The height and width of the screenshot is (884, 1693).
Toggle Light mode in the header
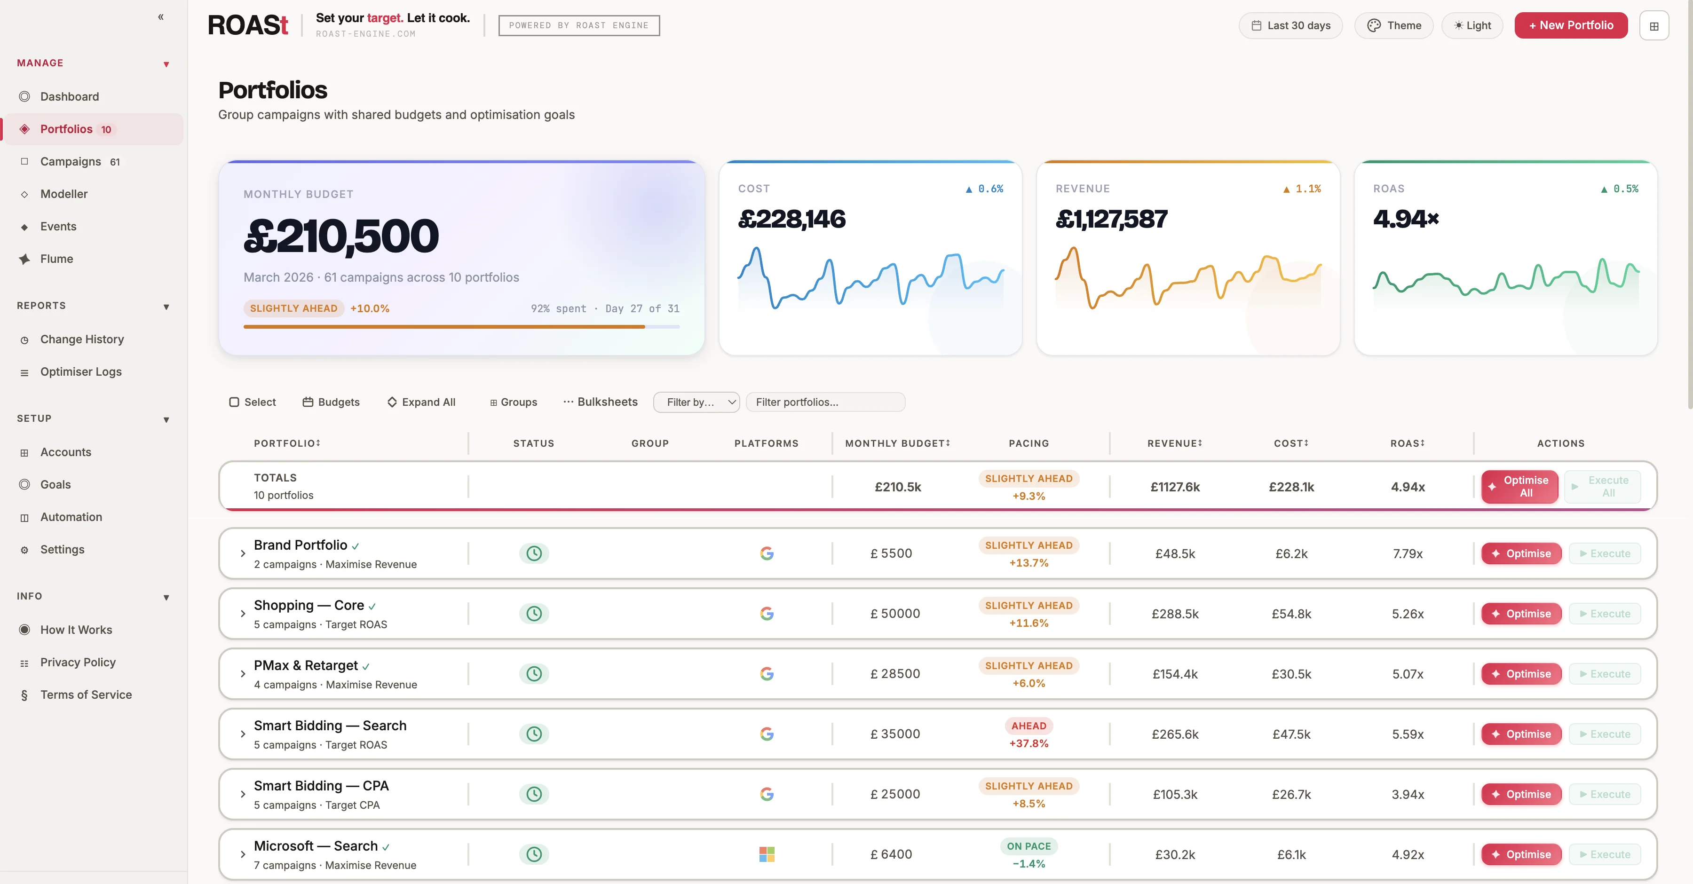pos(1472,25)
